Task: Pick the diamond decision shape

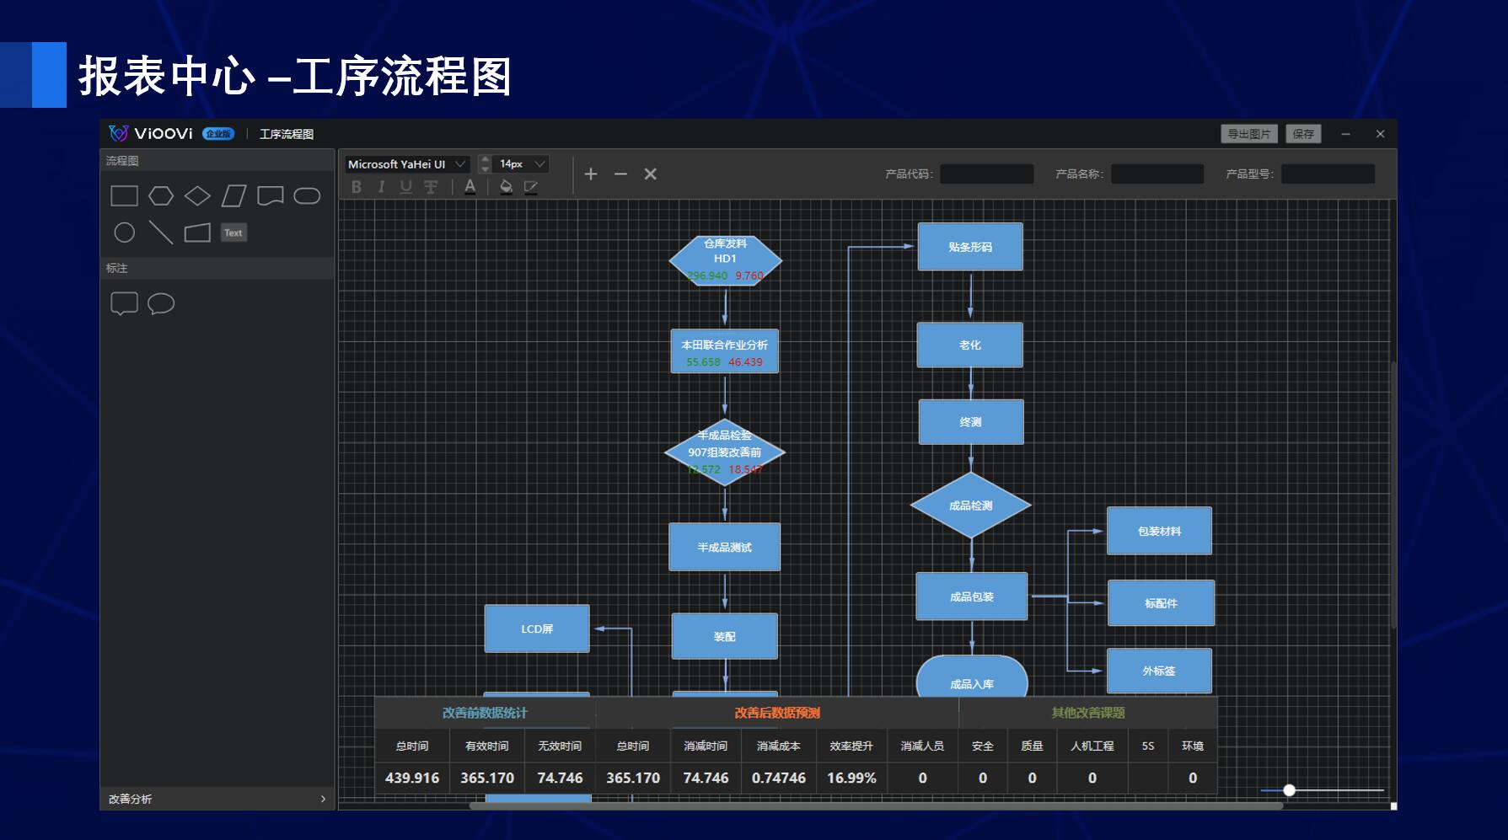Action: point(197,196)
